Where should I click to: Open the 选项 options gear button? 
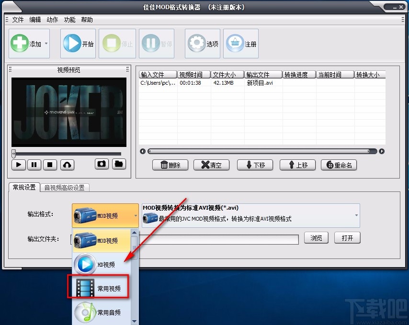pyautogui.click(x=203, y=44)
